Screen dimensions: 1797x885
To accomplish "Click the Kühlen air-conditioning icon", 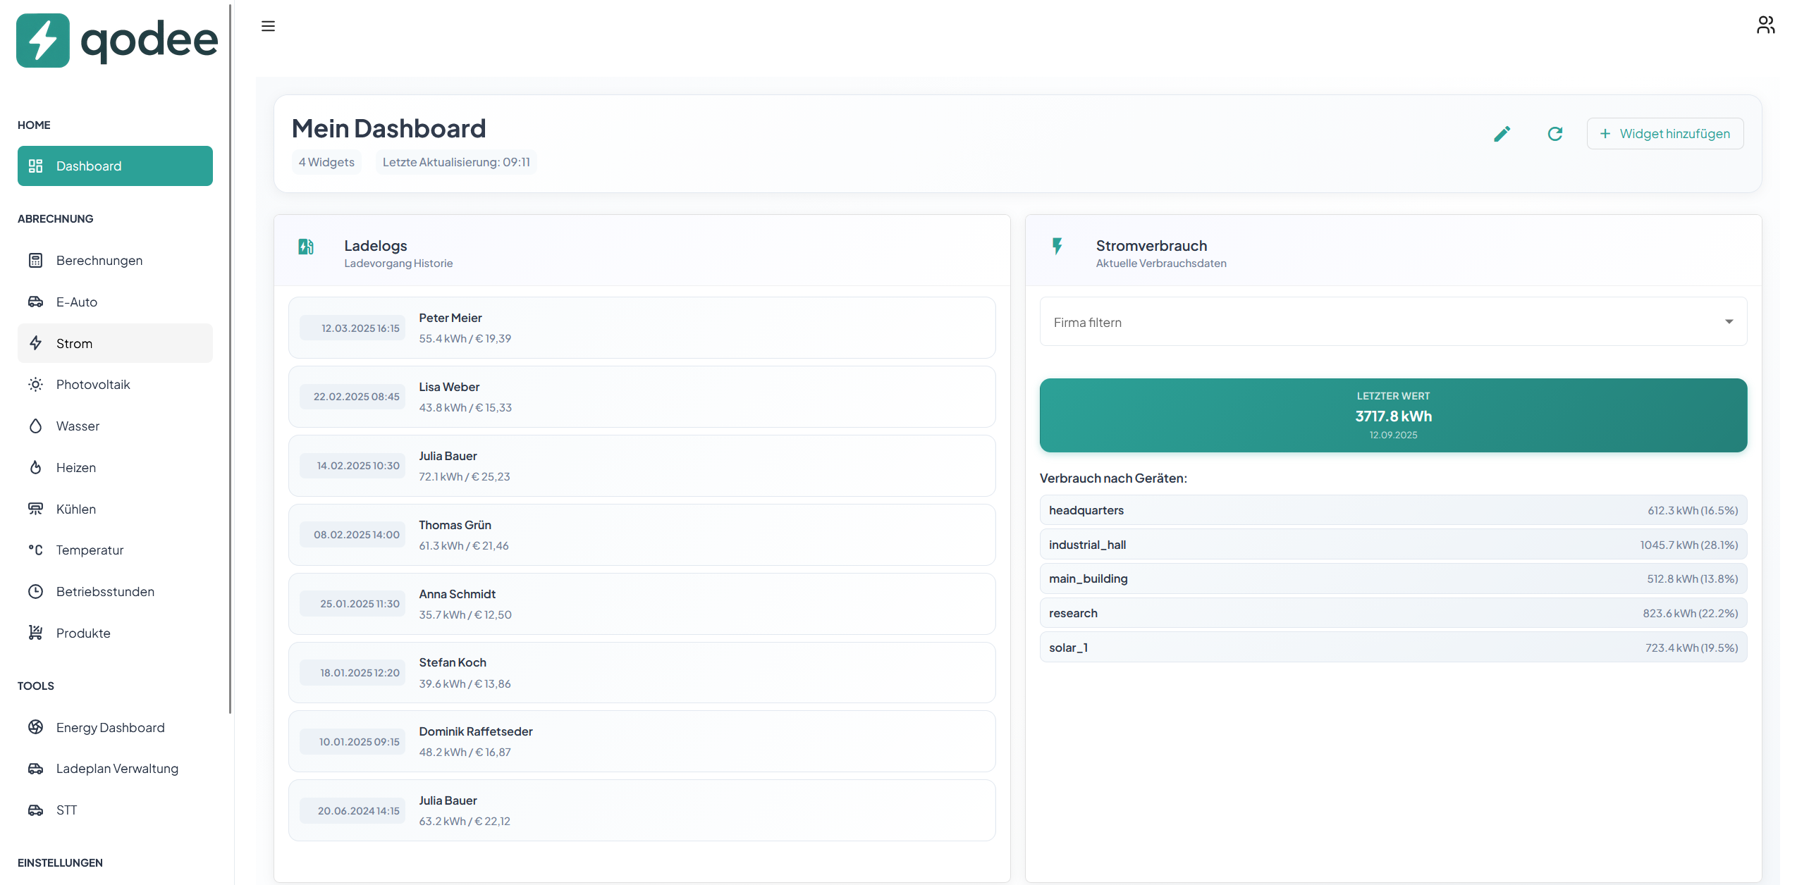I will (x=36, y=508).
